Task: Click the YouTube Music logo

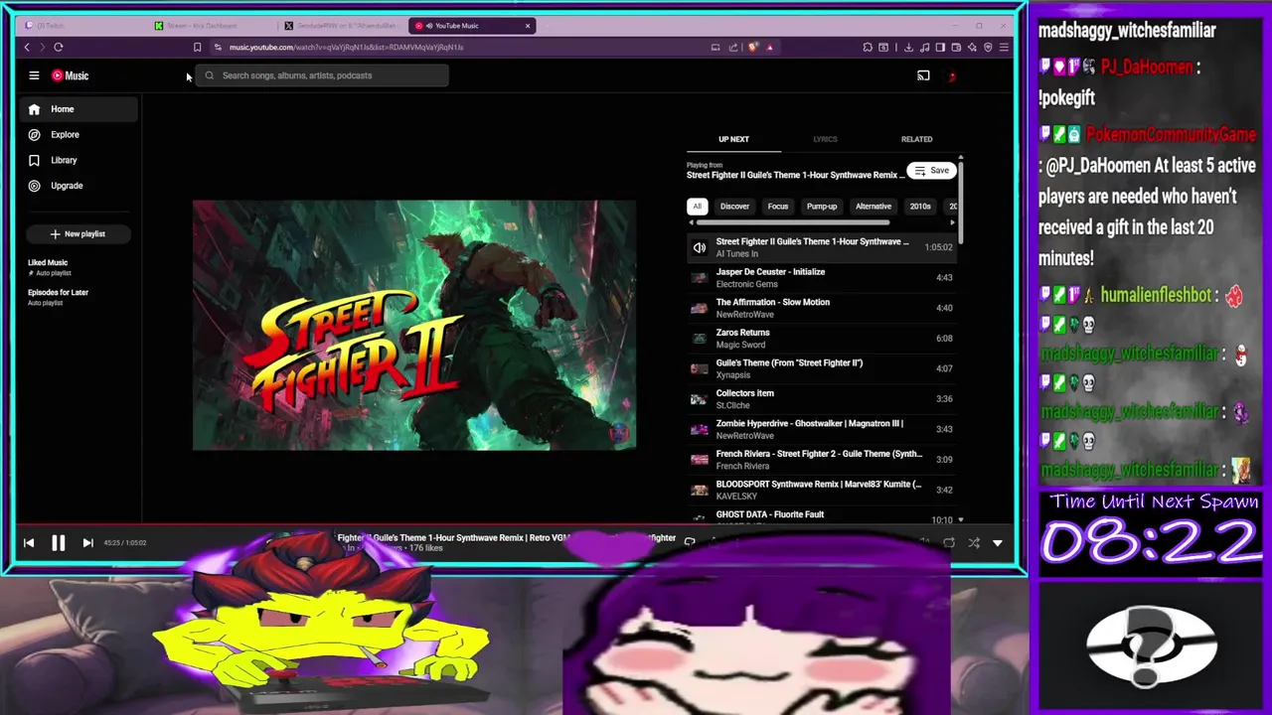Action: [x=71, y=75]
